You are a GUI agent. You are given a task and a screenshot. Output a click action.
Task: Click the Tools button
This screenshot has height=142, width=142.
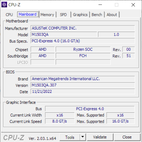(70, 137)
